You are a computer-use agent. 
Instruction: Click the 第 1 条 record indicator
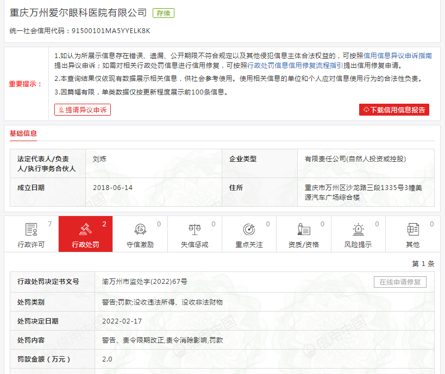423,264
